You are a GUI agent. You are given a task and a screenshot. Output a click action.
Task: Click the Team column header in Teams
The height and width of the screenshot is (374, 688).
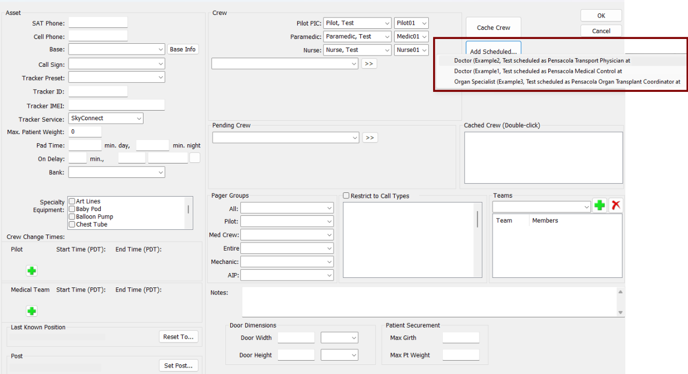[x=504, y=221]
